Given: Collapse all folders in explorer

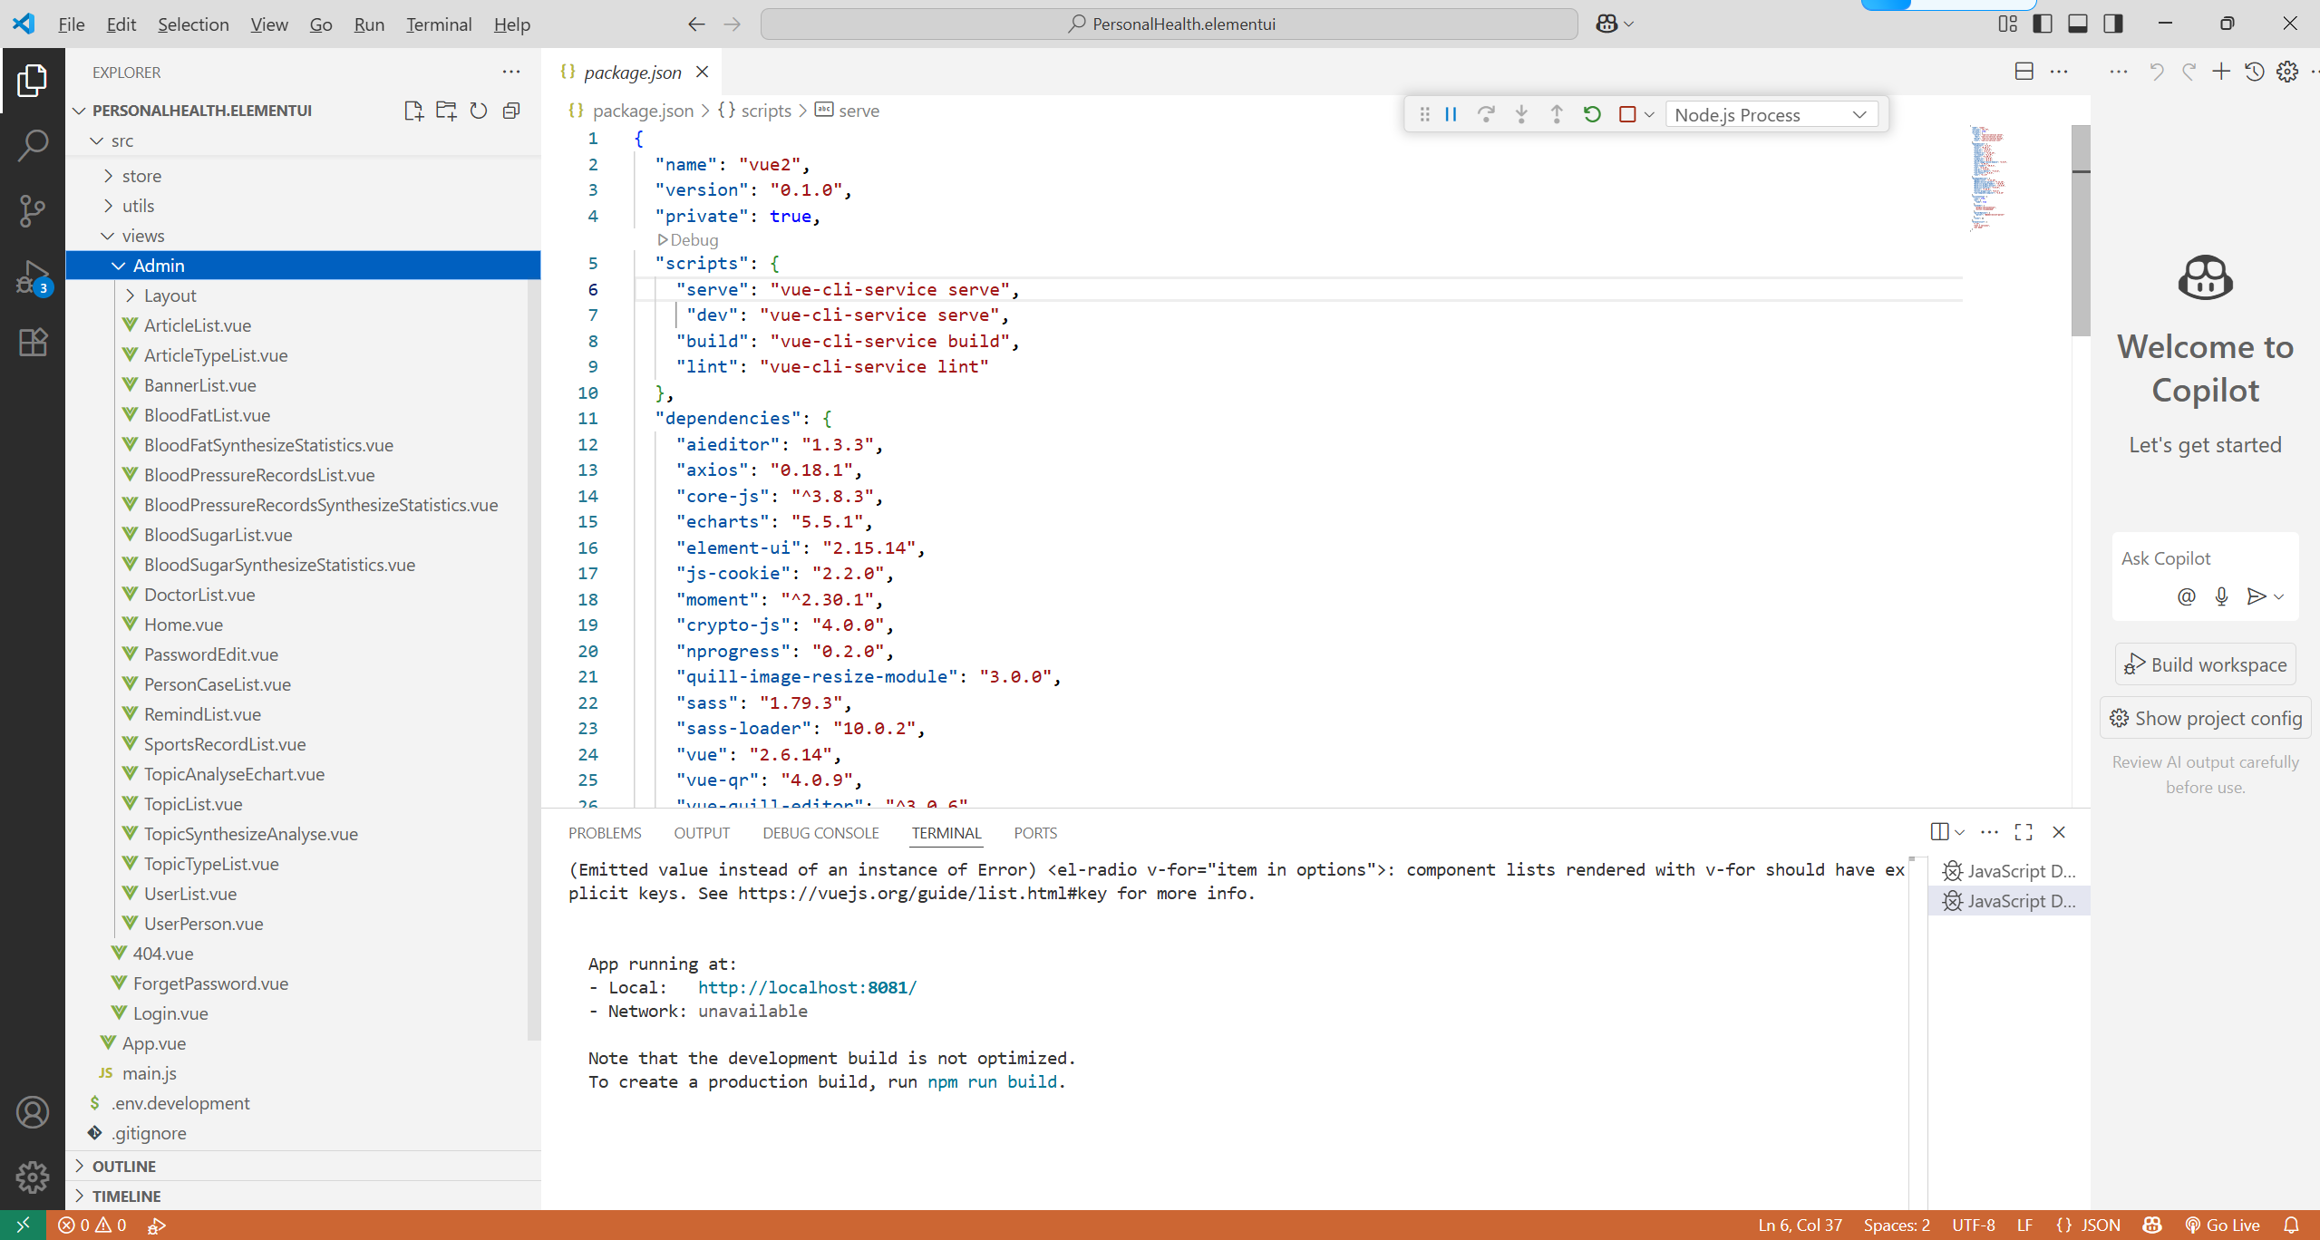Looking at the screenshot, I should click(511, 111).
